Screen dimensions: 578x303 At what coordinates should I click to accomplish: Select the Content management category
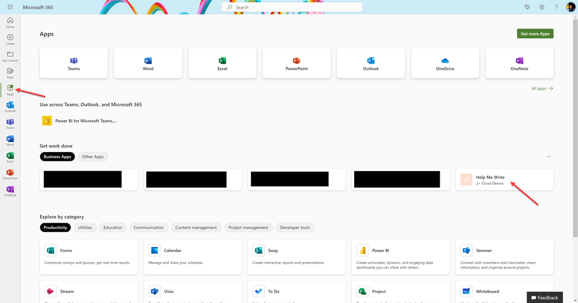pyautogui.click(x=196, y=227)
